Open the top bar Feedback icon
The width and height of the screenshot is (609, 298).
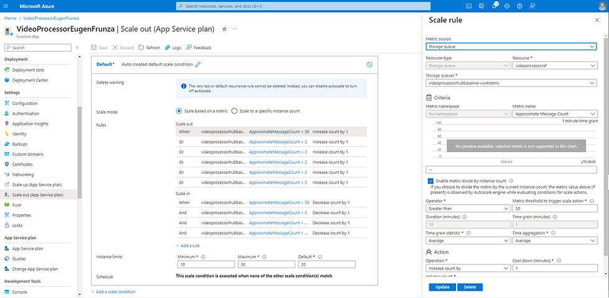(532, 6)
